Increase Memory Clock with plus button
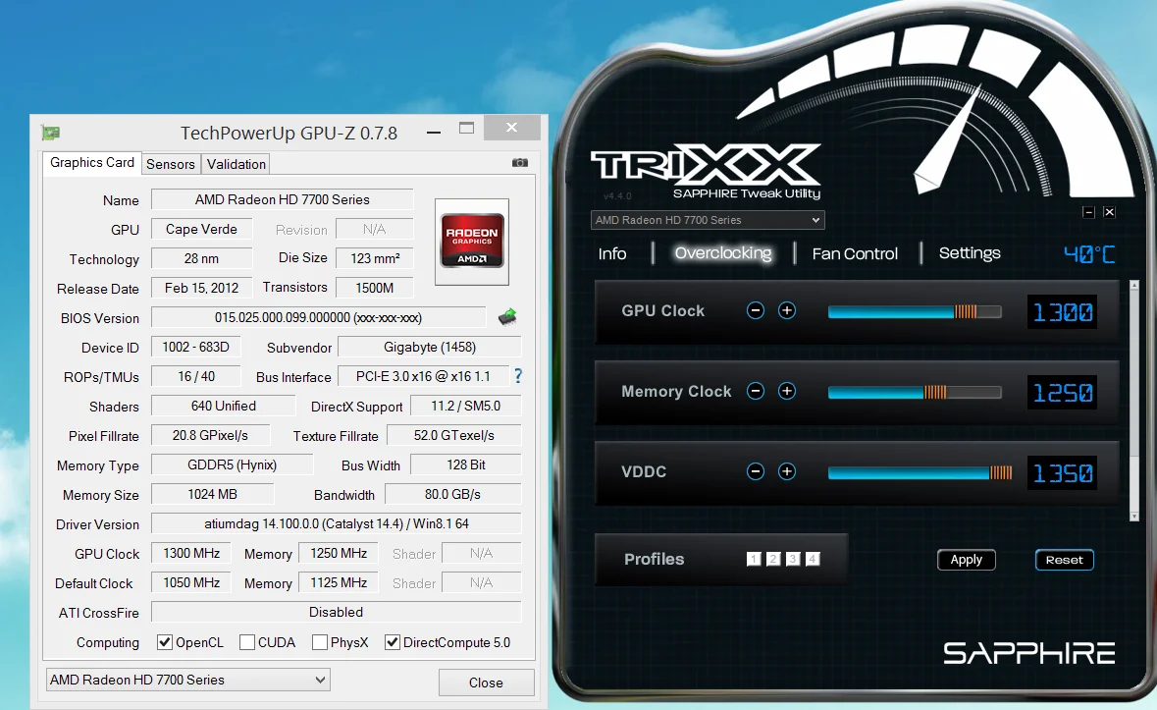 coord(787,391)
